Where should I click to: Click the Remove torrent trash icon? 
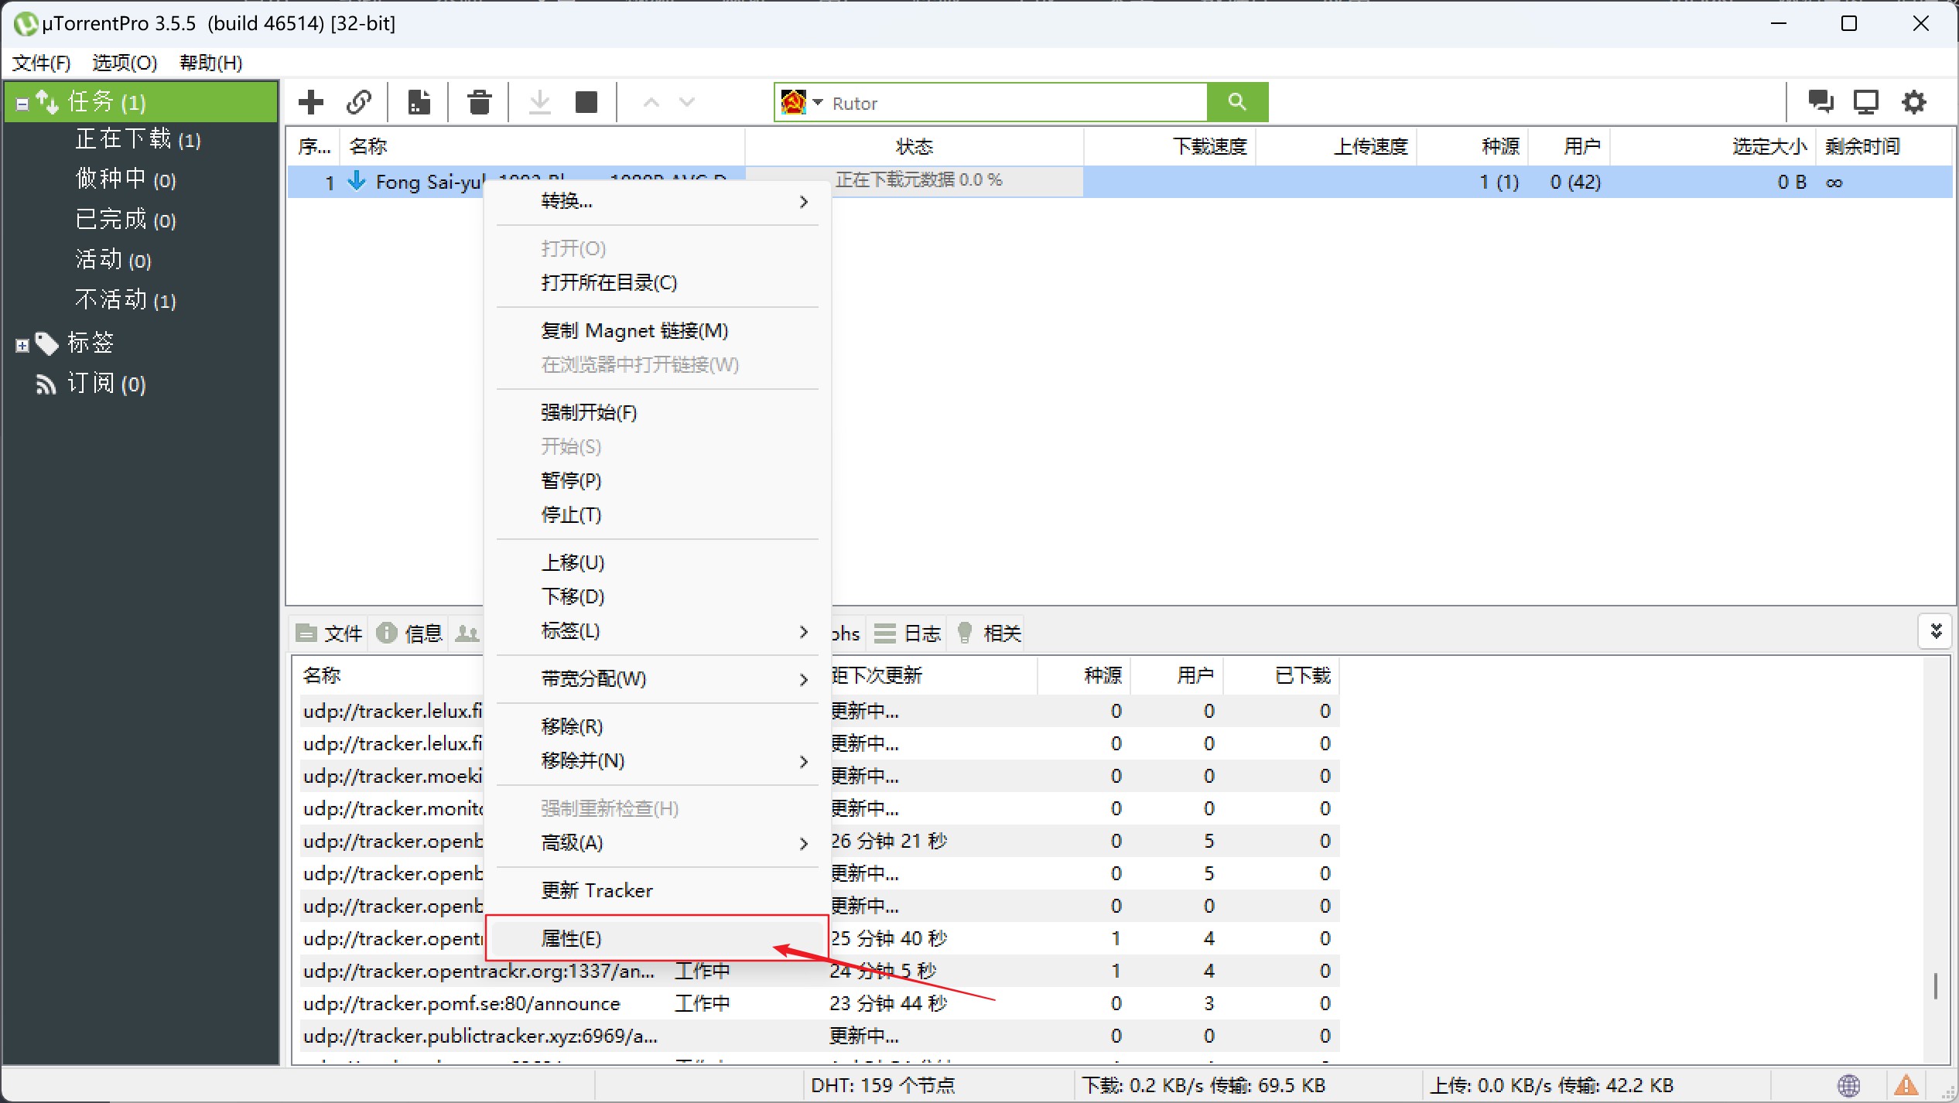pyautogui.click(x=480, y=102)
